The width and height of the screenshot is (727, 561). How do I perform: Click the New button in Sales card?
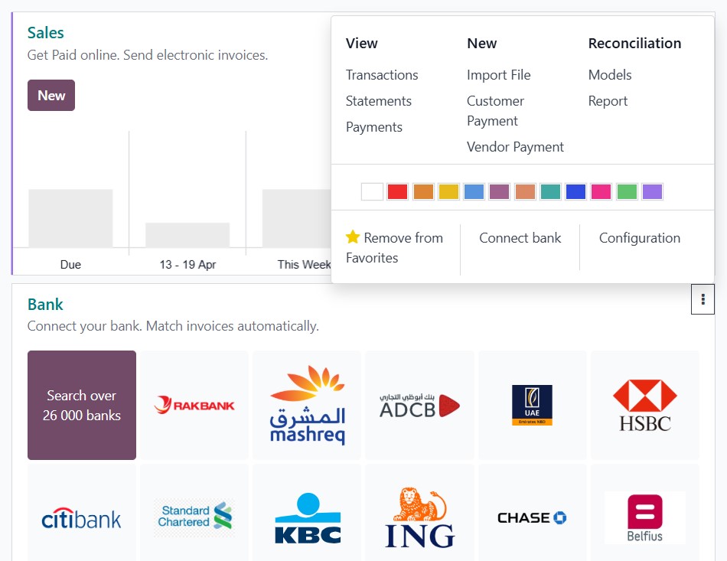click(x=51, y=95)
